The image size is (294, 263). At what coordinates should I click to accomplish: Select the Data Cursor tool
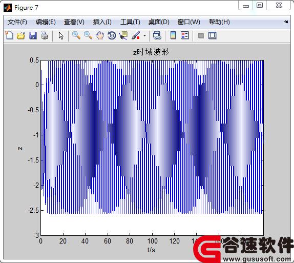123,35
